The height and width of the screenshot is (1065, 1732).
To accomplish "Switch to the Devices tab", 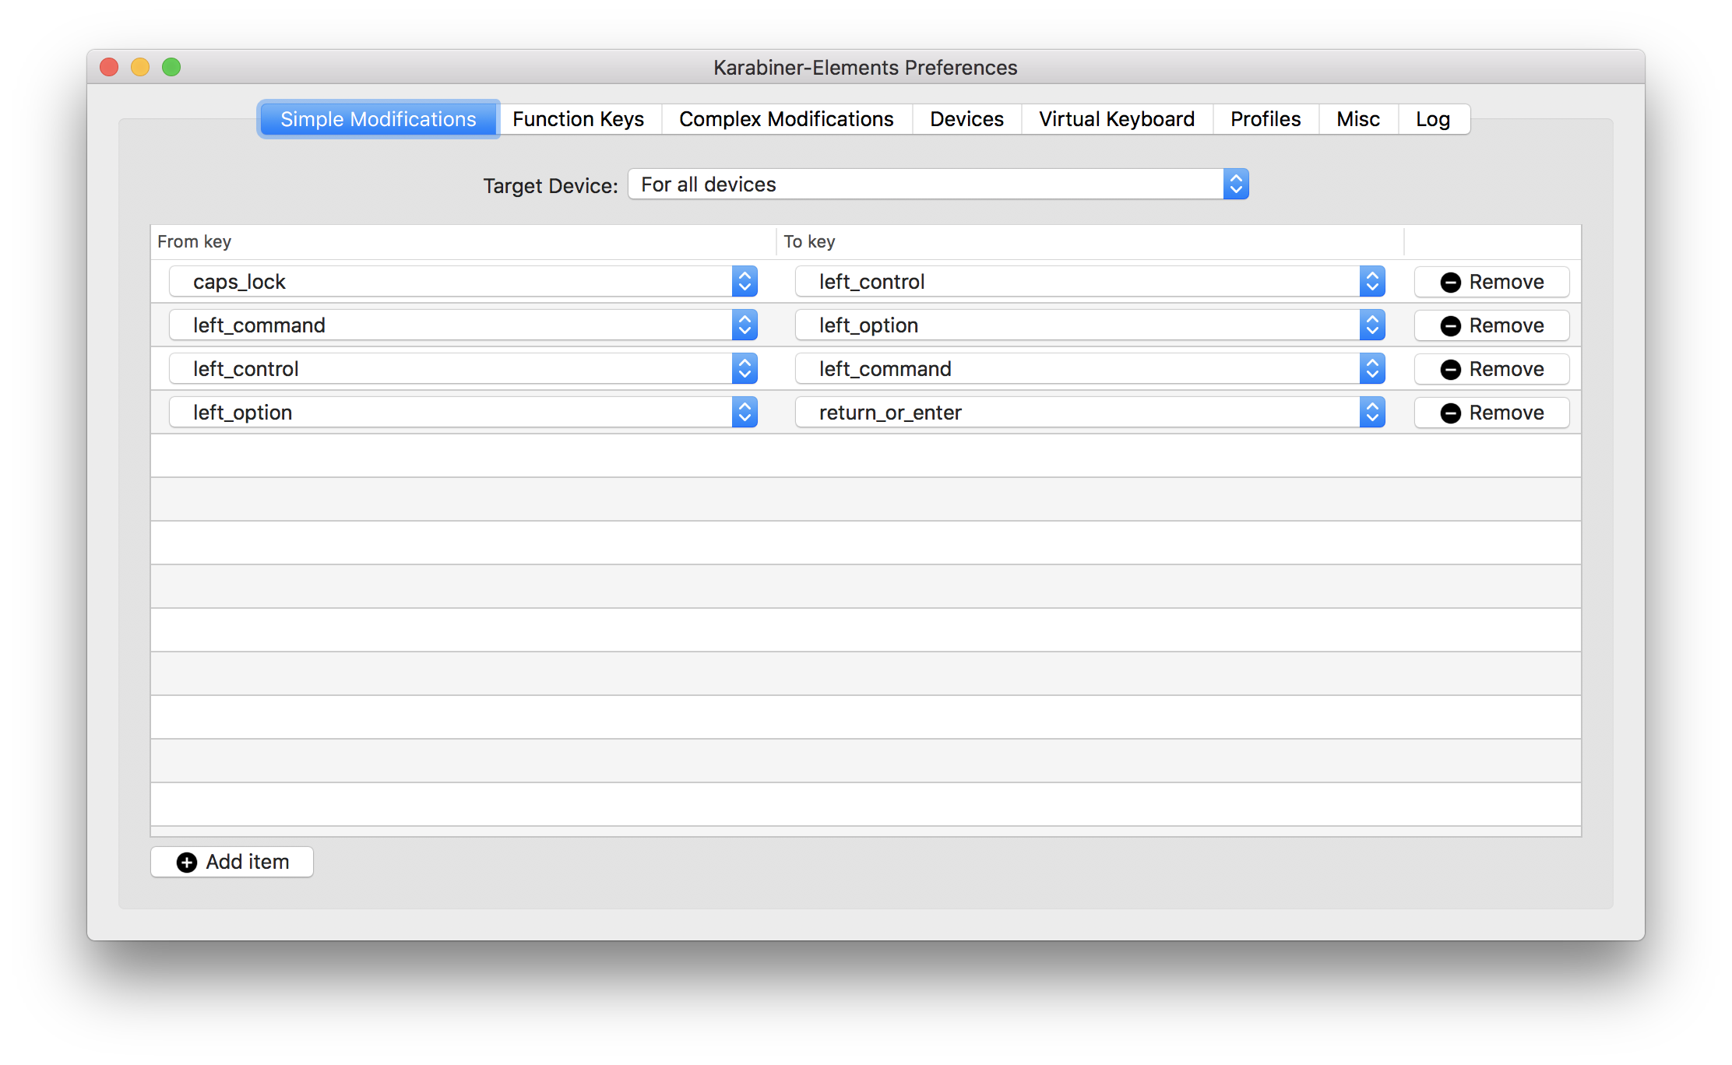I will (x=966, y=119).
